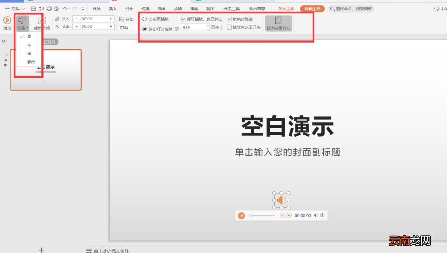Select volume level 高 (High)

(29, 37)
